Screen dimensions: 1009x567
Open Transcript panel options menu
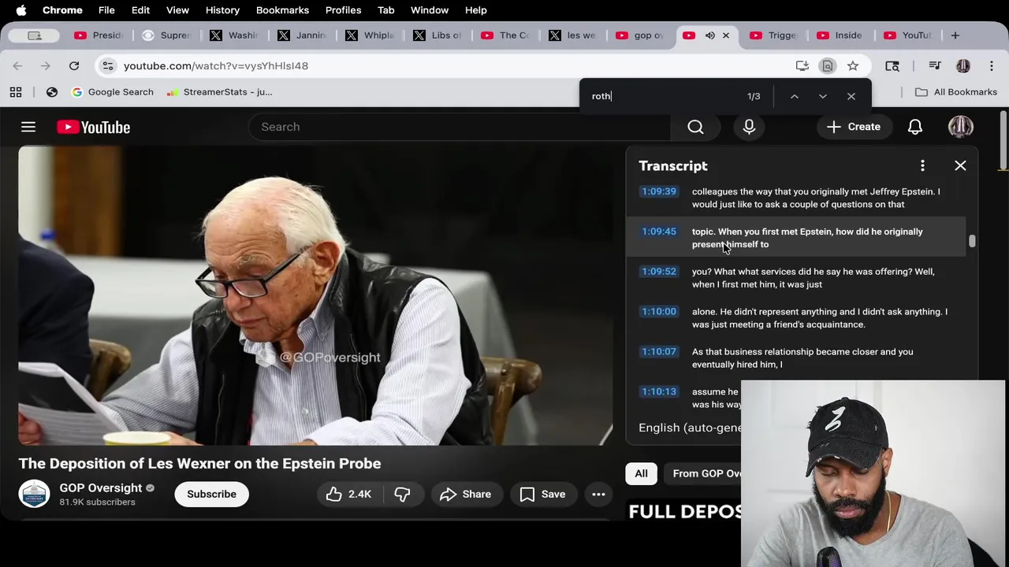tap(922, 165)
